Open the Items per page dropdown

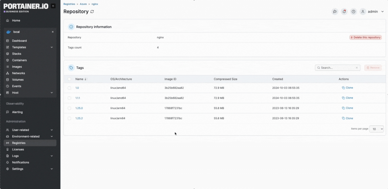376,129
